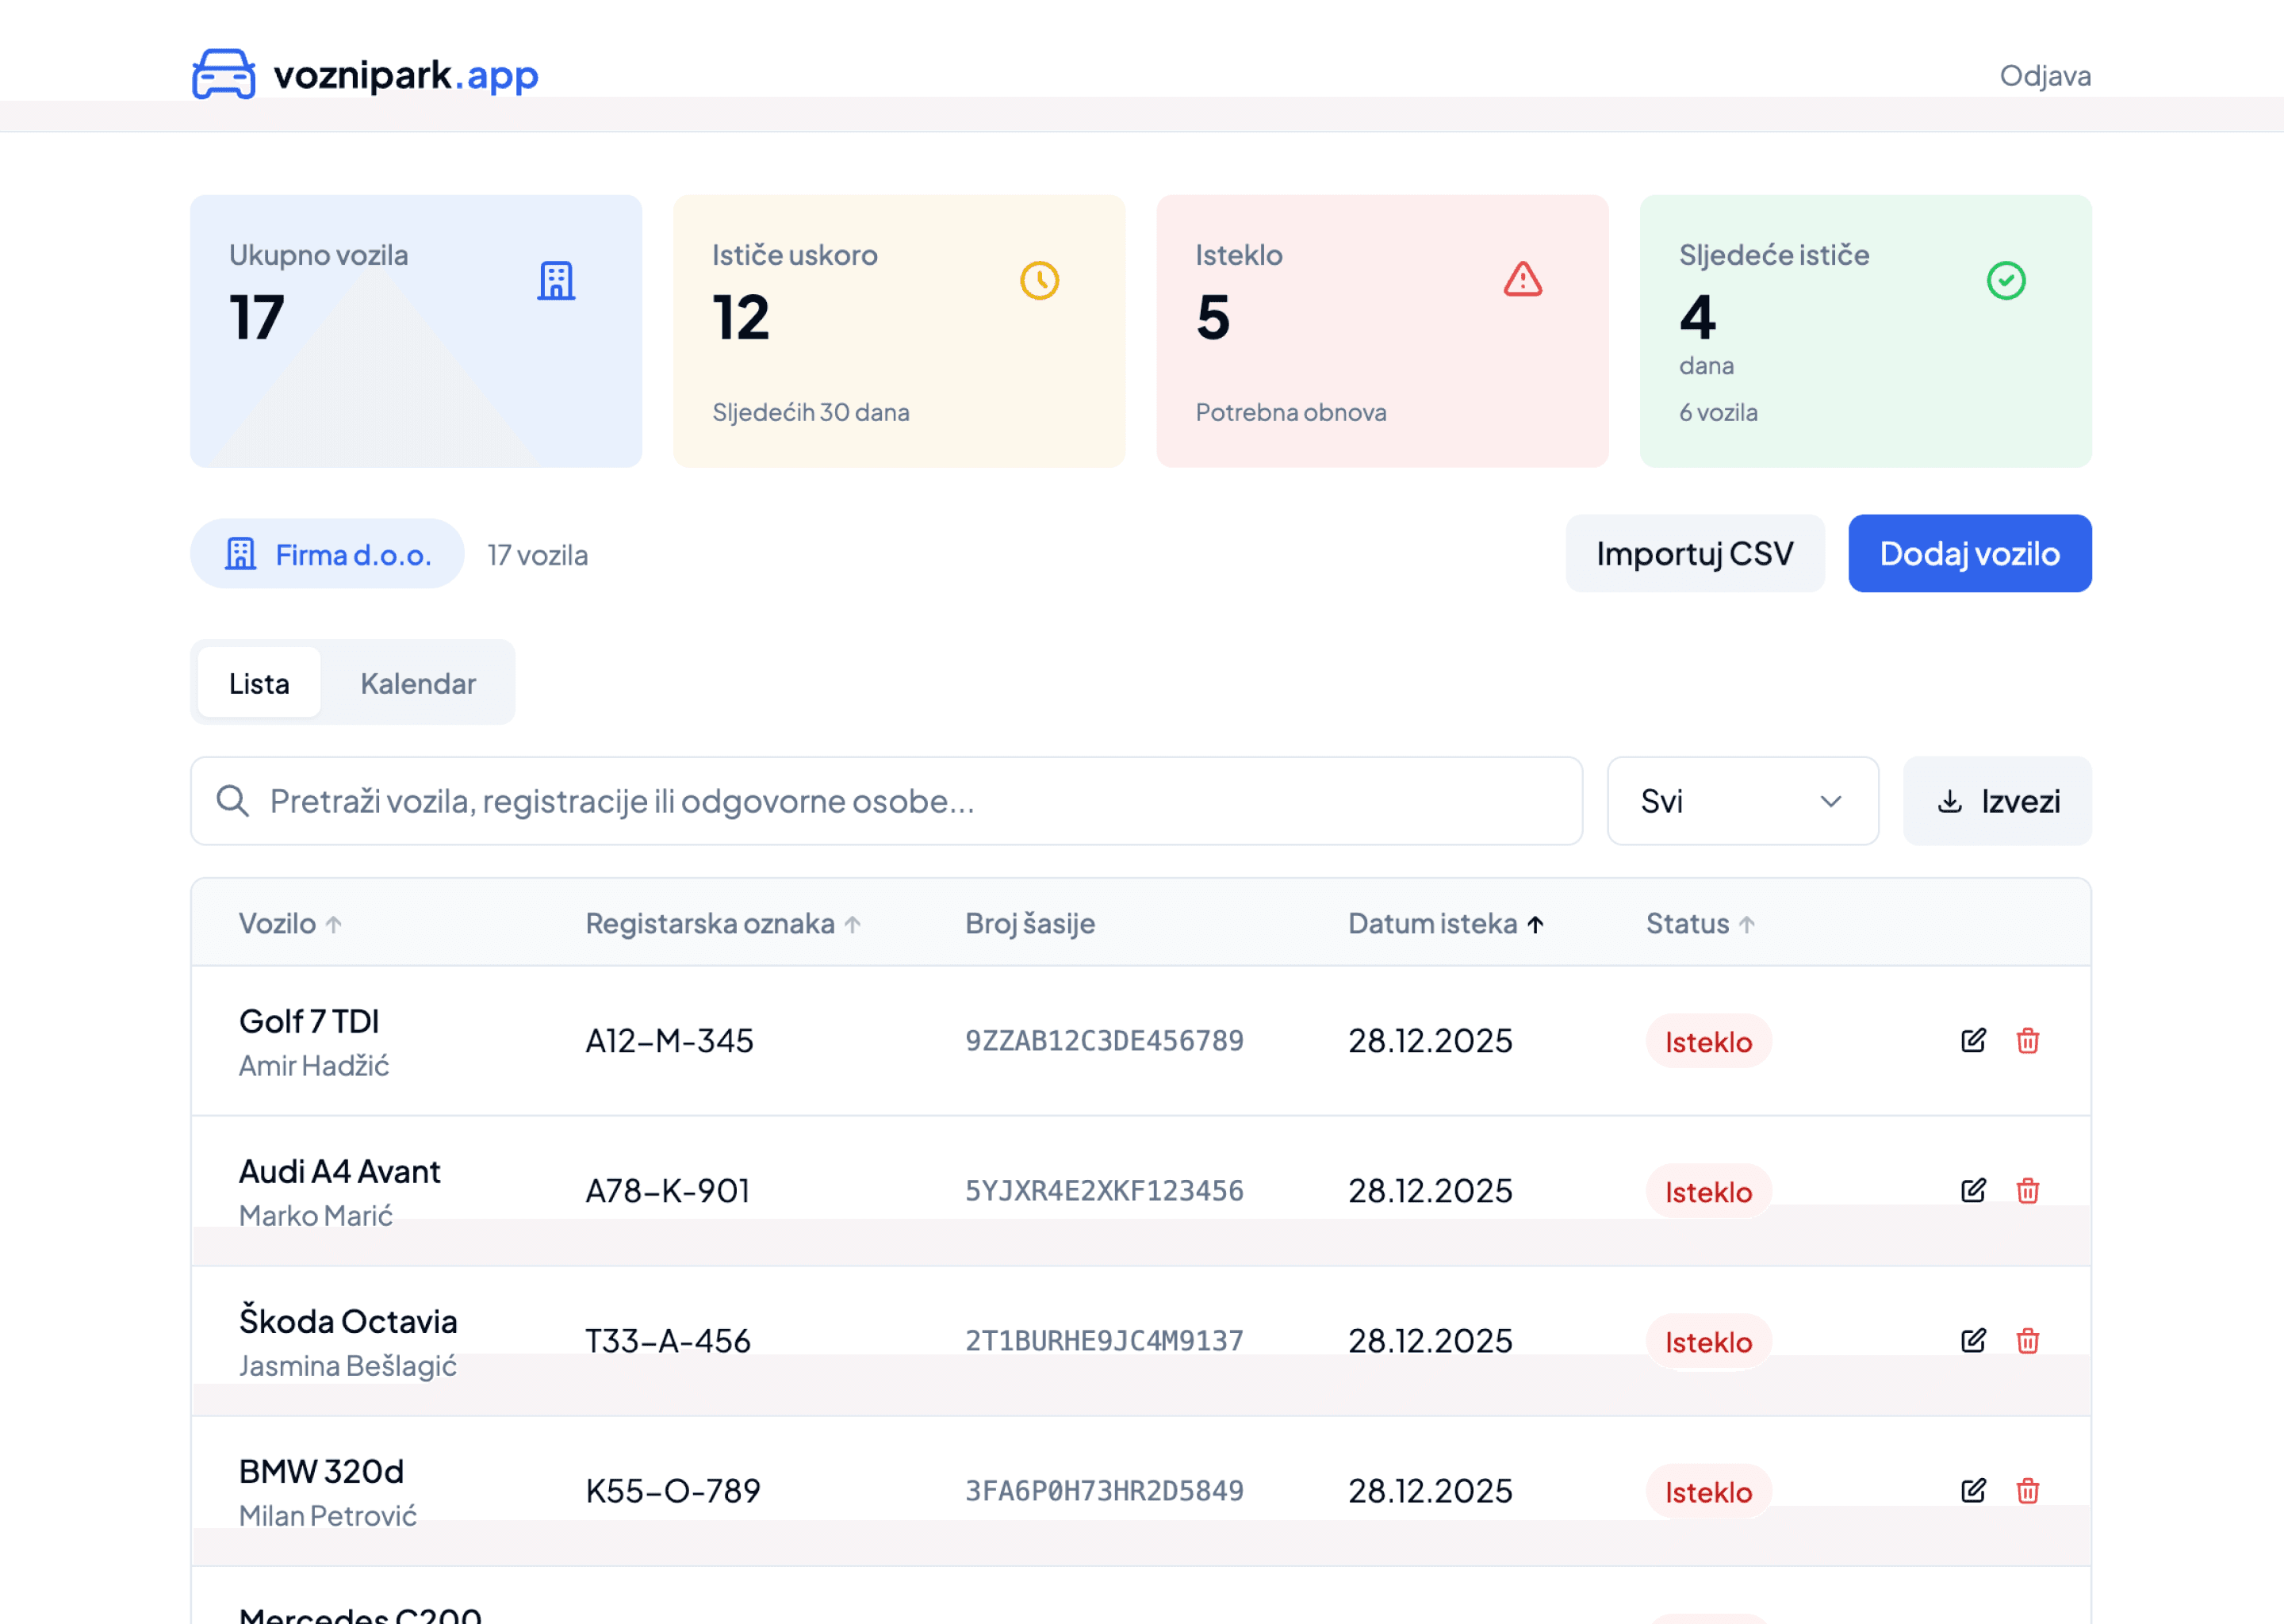Switch to the Kalendar view
Viewport: 2284px width, 1624px height.
418,683
